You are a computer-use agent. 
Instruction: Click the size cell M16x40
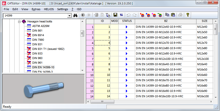[205, 64]
